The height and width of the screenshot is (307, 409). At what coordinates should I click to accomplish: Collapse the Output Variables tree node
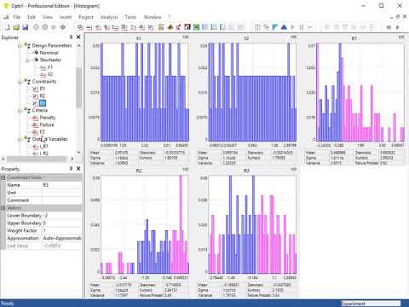coord(20,139)
